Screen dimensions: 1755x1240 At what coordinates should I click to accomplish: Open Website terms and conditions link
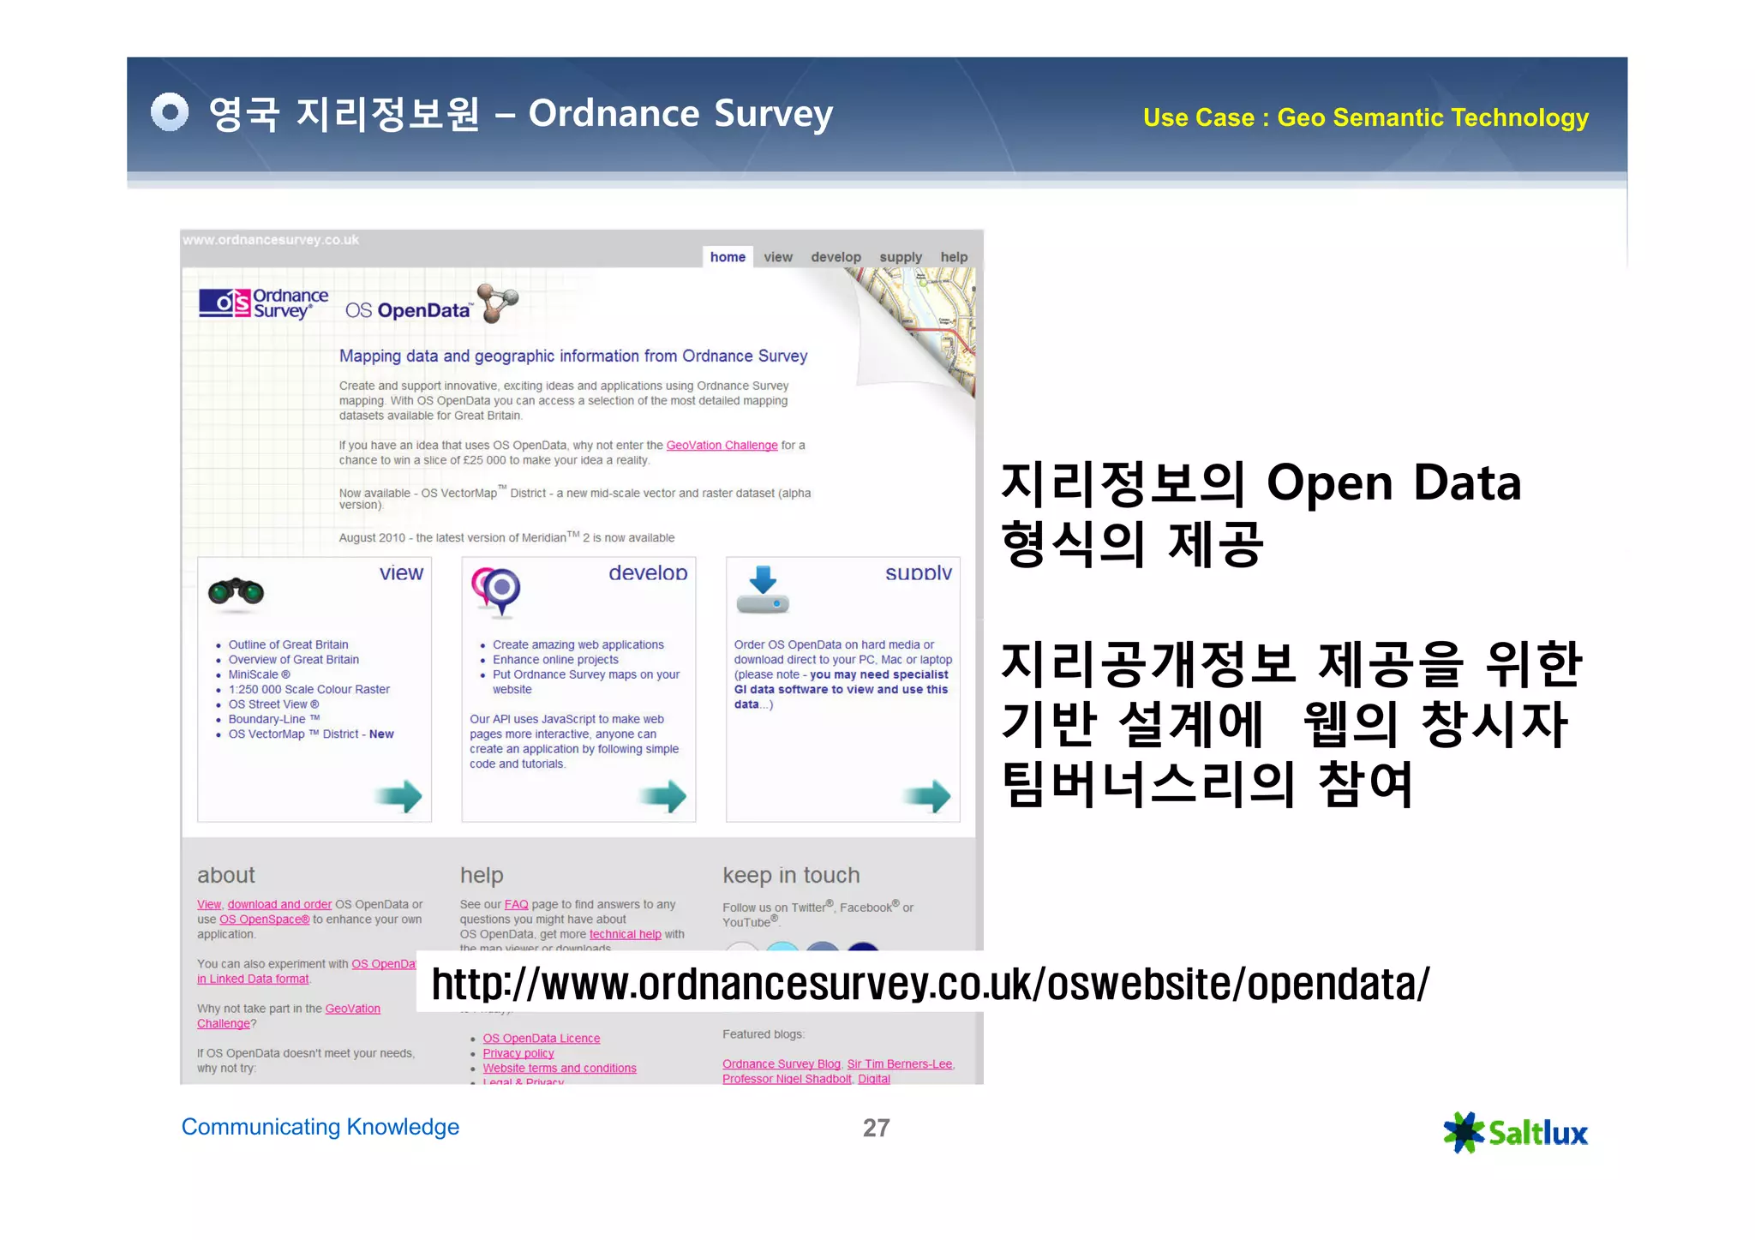coord(559,1069)
